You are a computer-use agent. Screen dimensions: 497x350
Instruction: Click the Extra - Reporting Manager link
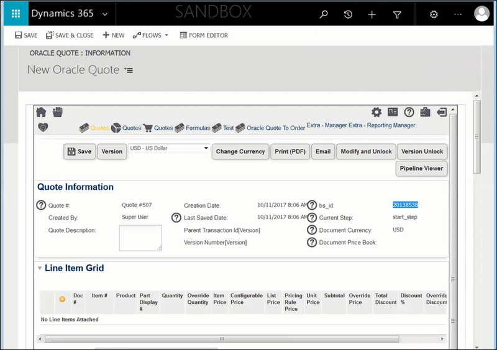pos(382,125)
